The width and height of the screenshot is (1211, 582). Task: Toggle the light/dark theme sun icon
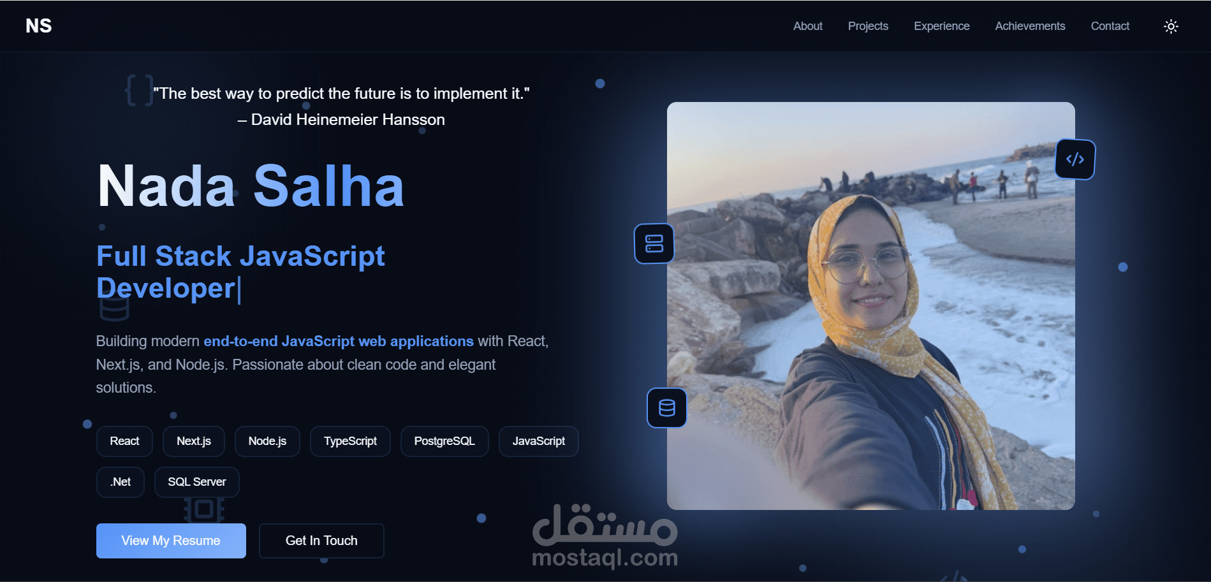pos(1171,26)
